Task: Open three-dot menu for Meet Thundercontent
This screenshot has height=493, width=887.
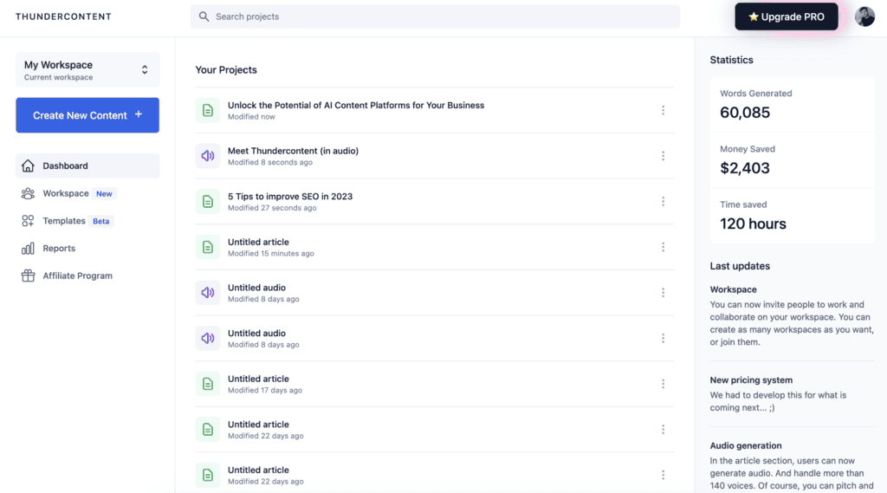Action: pos(663,156)
